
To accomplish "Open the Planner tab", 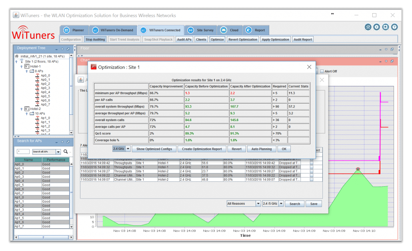I will coord(74,30).
